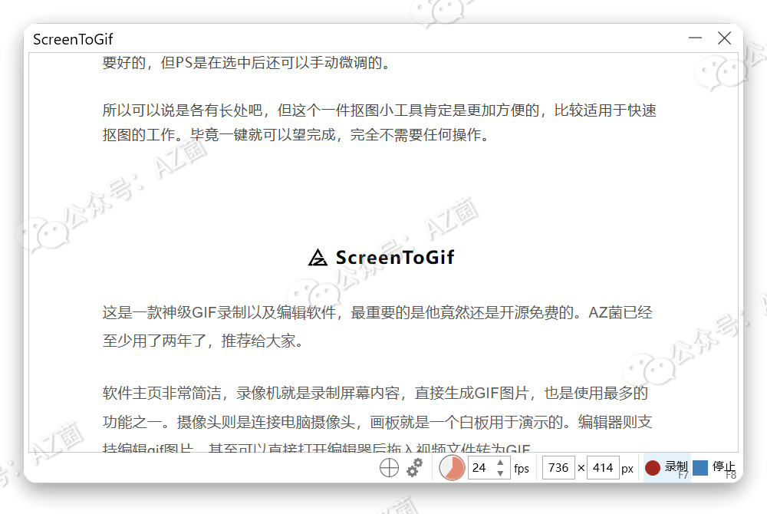Click the line starting '这是一款神级GIF录制'
The height and width of the screenshot is (514, 767).
(x=377, y=312)
